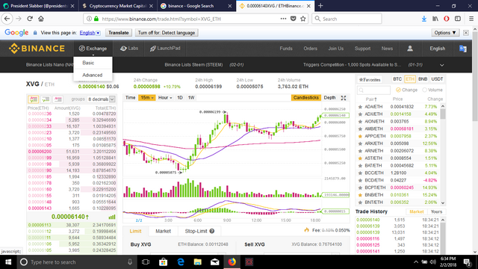Select Candlesticks chart view
The width and height of the screenshot is (478, 269).
pyautogui.click(x=305, y=98)
